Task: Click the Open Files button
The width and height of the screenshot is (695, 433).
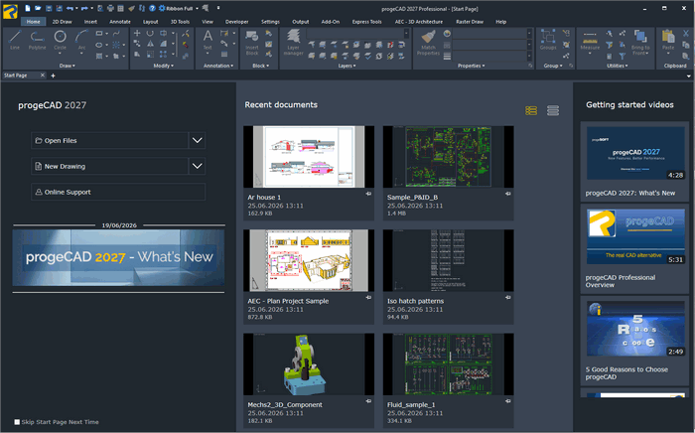Action: pyautogui.click(x=110, y=140)
